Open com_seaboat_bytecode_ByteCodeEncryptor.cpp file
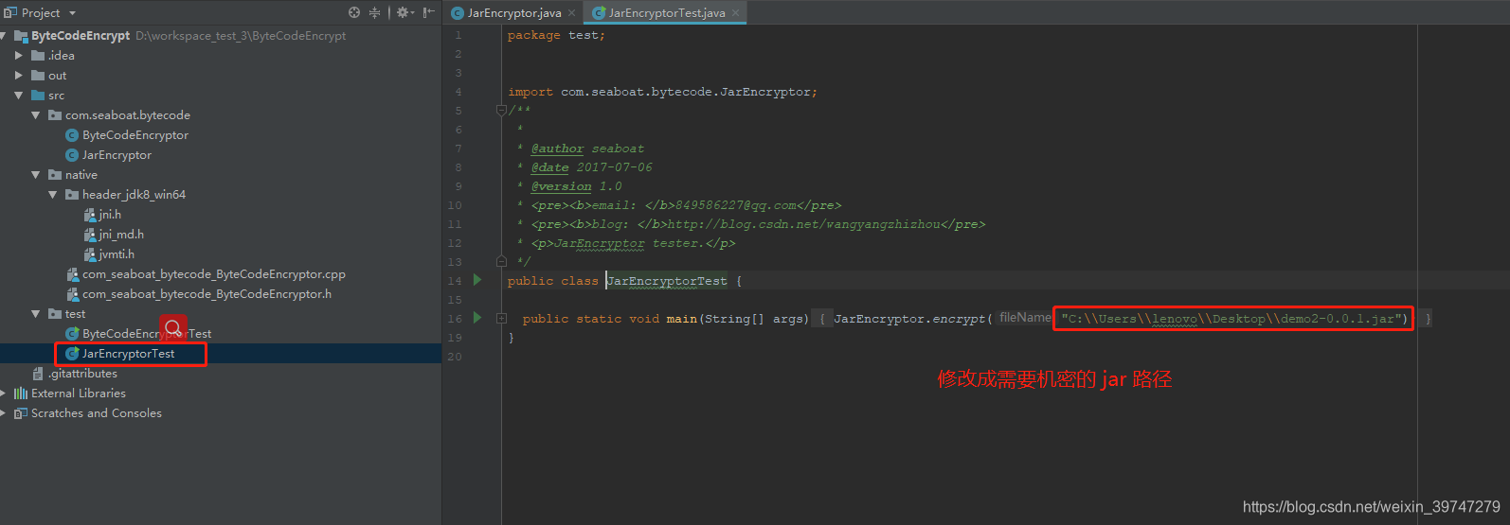Image resolution: width=1510 pixels, height=525 pixels. 214,274
